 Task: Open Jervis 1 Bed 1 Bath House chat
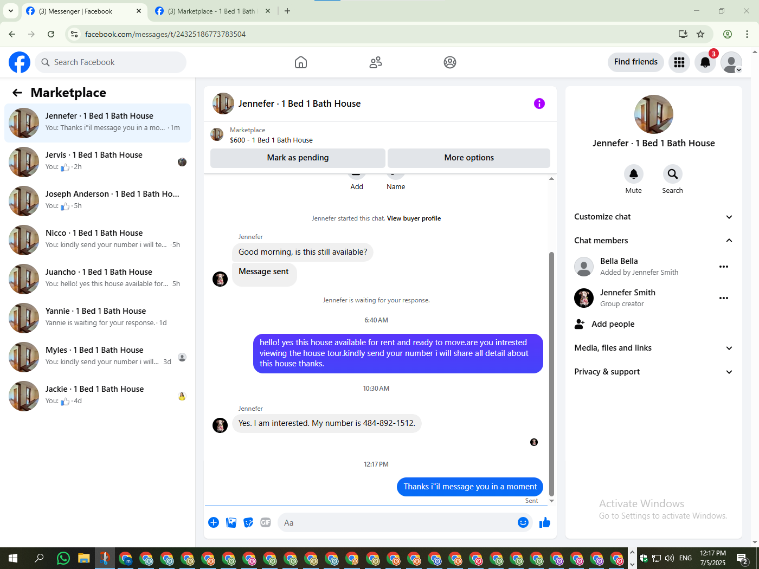[98, 161]
